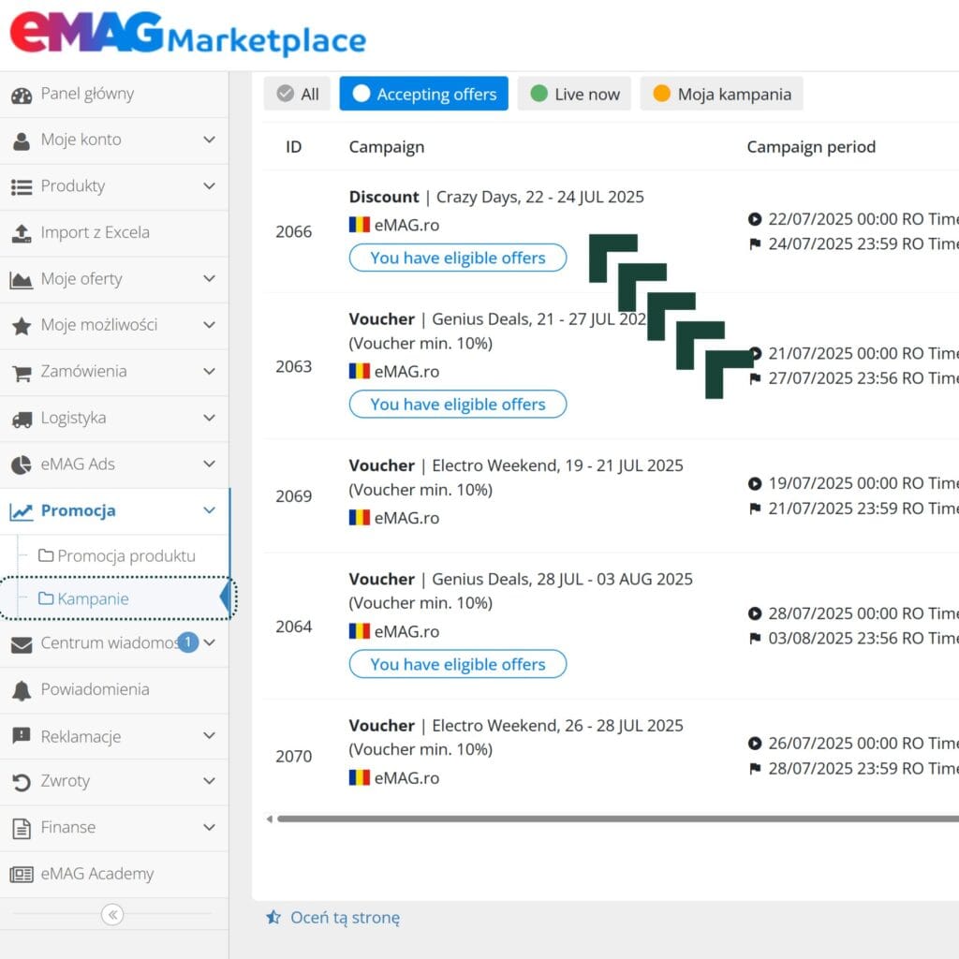Expand the Finanse menu chevron
The image size is (959, 959).
(209, 828)
